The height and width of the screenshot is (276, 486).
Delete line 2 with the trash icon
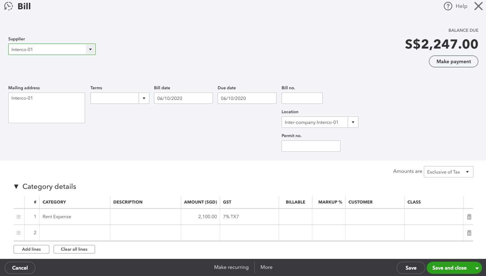click(469, 233)
